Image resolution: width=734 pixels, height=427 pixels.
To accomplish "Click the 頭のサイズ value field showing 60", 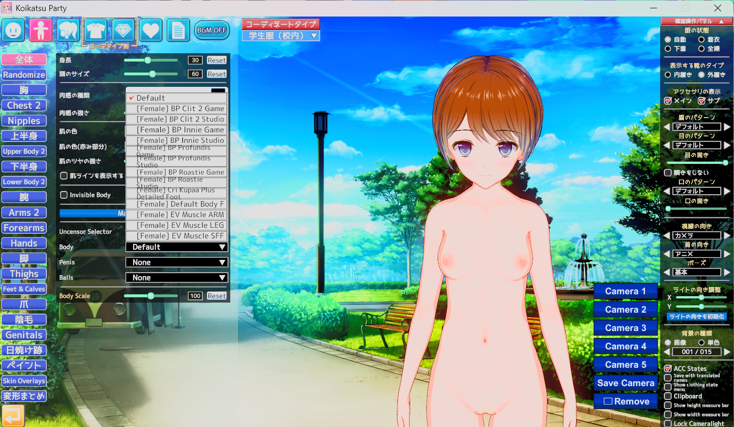I will tap(195, 74).
